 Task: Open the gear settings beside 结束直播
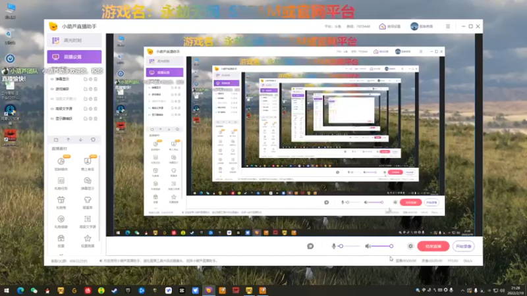[410, 246]
